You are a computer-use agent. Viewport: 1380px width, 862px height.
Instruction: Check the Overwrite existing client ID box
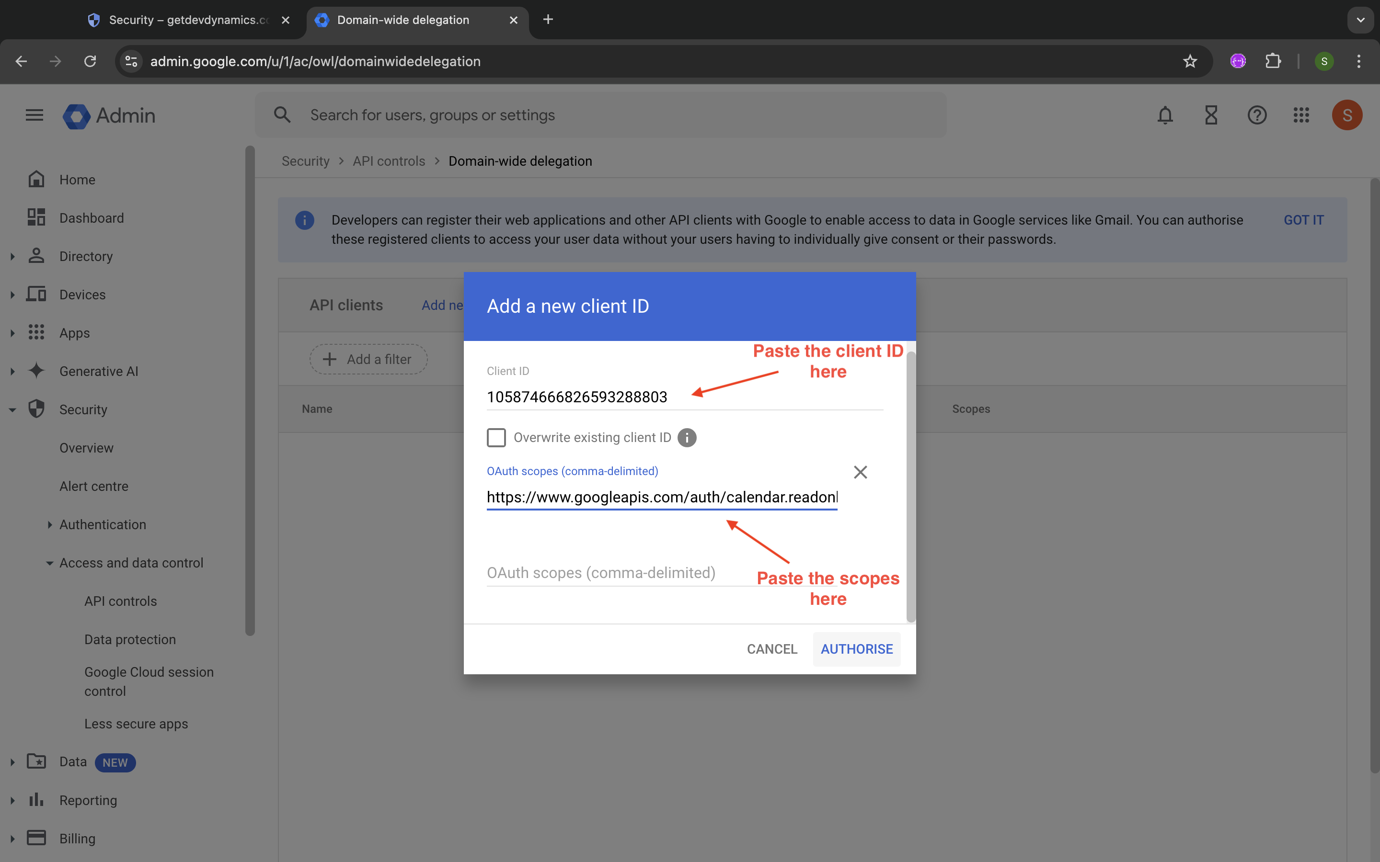pos(496,438)
